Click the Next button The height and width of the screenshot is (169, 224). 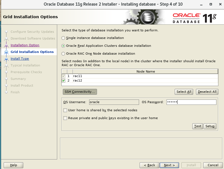pyautogui.click(x=169, y=165)
